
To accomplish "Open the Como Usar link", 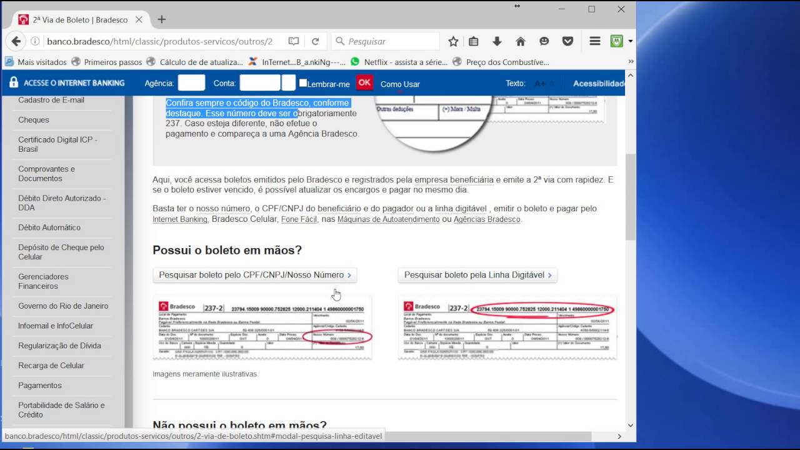I will pos(400,84).
